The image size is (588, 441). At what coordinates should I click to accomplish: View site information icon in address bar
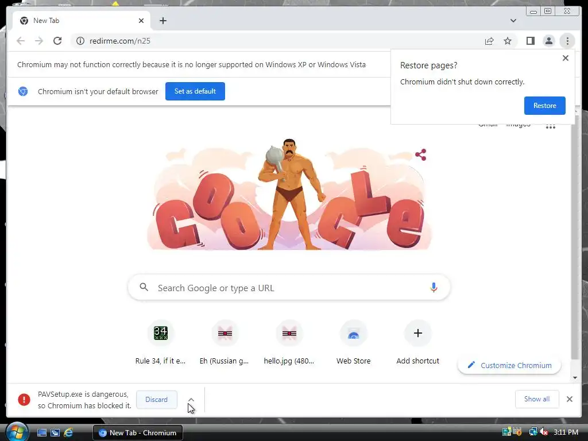80,41
